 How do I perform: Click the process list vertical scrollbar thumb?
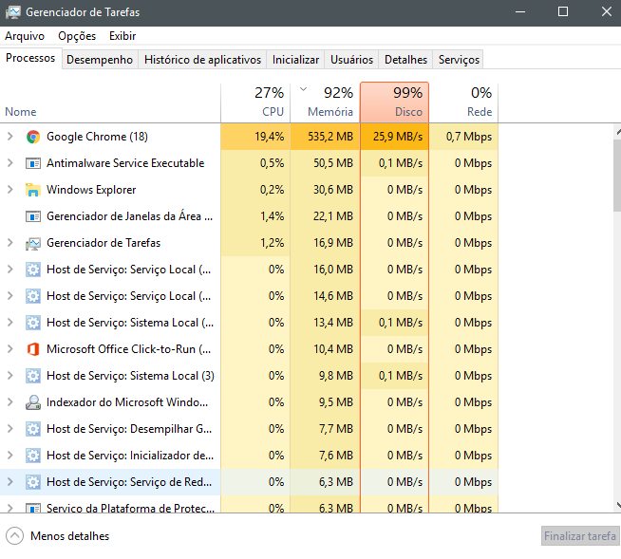pos(617,177)
